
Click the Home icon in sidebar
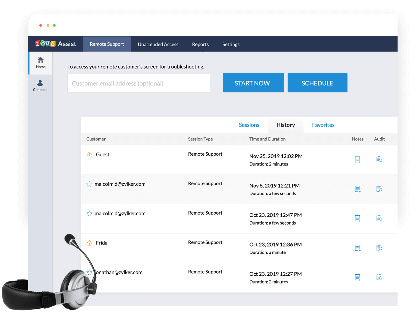(41, 63)
